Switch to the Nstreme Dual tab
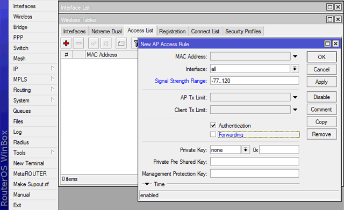The width and height of the screenshot is (344, 210). [x=106, y=31]
